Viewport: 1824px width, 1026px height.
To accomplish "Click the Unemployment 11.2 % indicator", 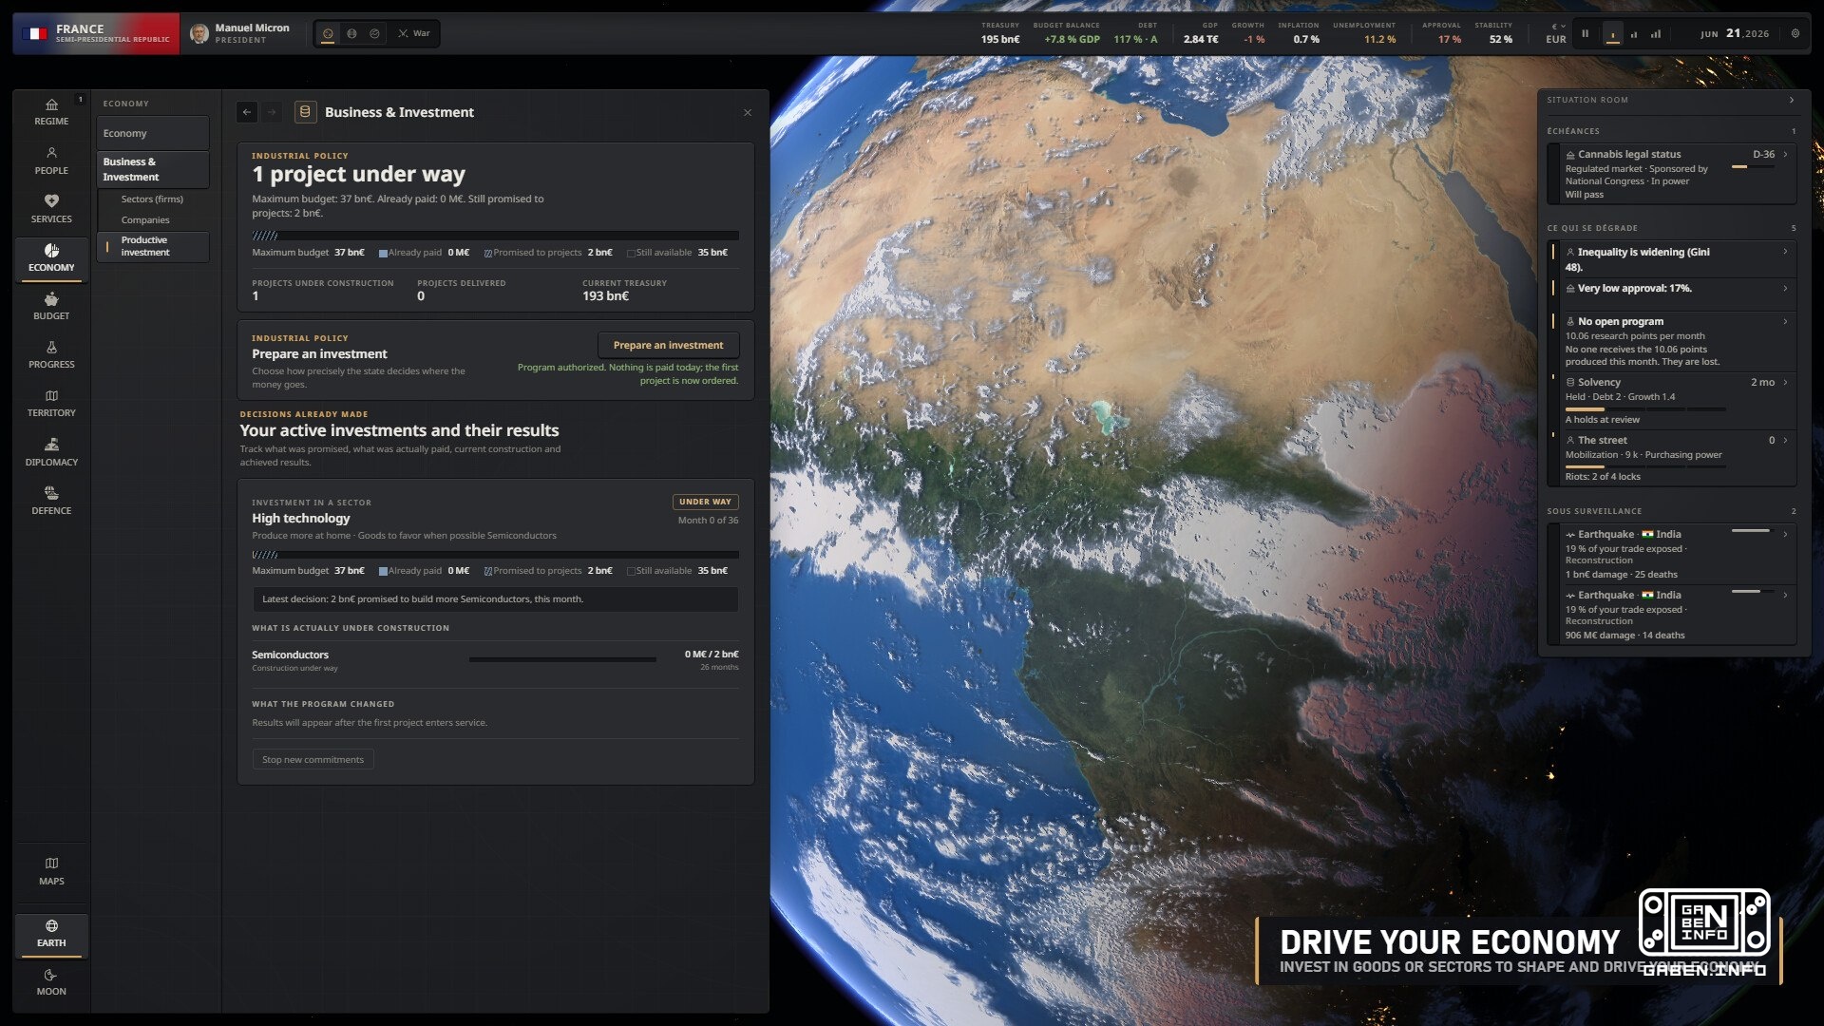I will (1365, 33).
